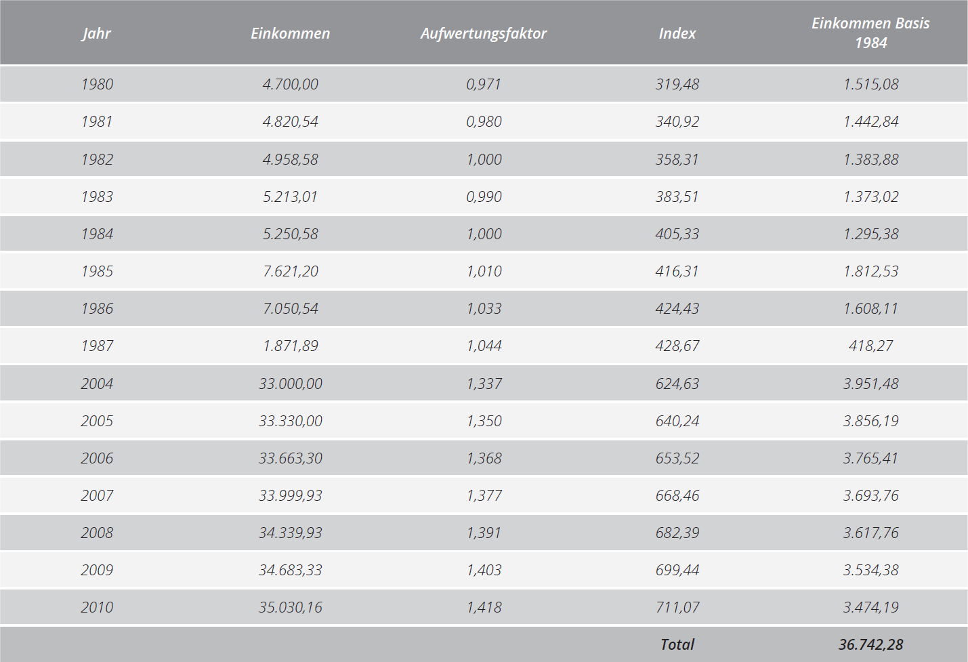968x662 pixels.
Task: Select income value 33.000,00
Action: [x=290, y=384]
